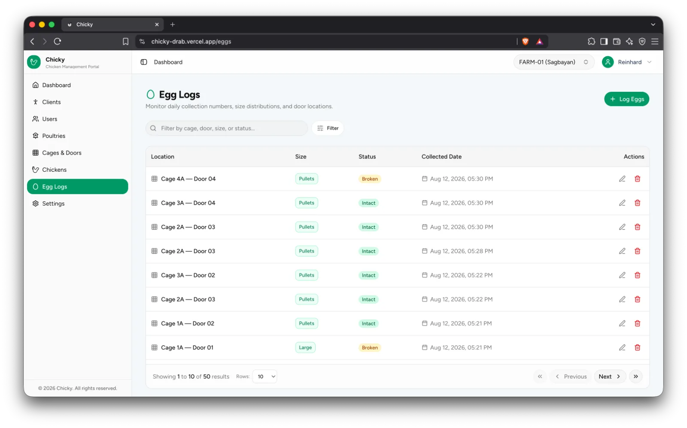Delete the Cage 1A — Door 02 log
The image size is (687, 428).
(x=638, y=323)
